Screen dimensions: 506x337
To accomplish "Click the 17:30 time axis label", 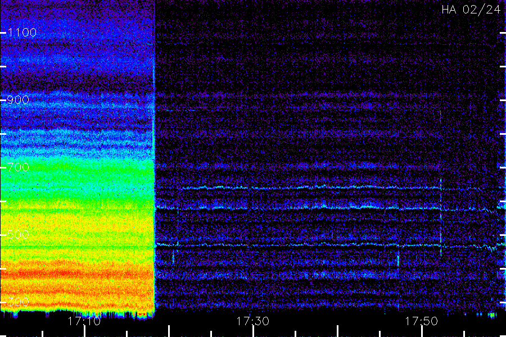I will coord(252,321).
